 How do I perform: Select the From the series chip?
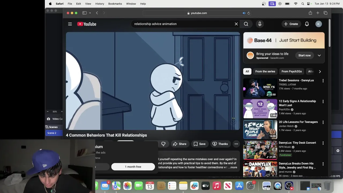pos(265,72)
